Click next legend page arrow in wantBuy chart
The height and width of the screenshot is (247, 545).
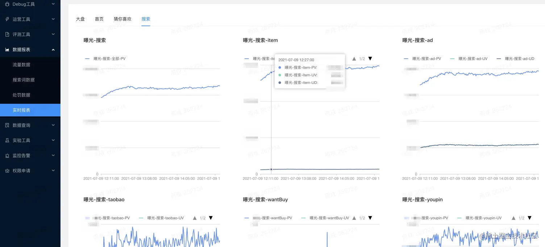[370, 218]
